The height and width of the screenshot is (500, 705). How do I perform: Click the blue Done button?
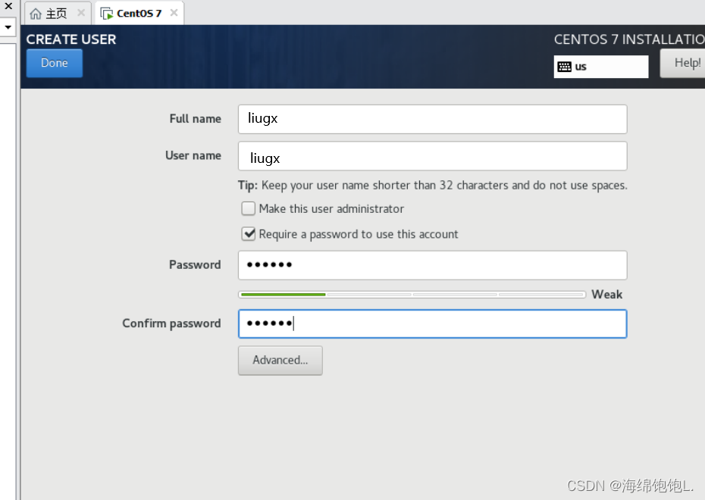coord(55,63)
